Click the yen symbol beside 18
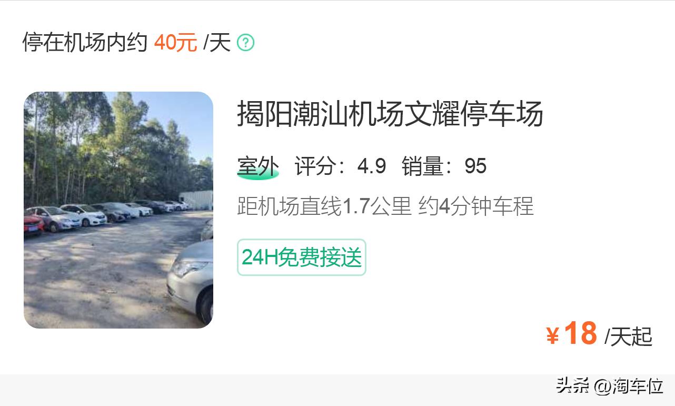The height and width of the screenshot is (406, 675). [x=552, y=335]
